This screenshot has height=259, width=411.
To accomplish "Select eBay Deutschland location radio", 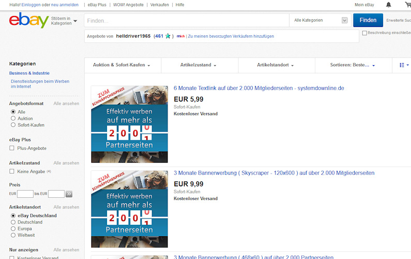I will point(13,215).
